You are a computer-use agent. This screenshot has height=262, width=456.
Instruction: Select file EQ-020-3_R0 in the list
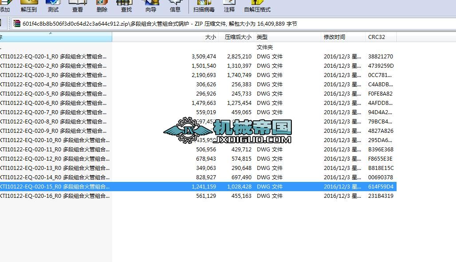(x=198, y=75)
